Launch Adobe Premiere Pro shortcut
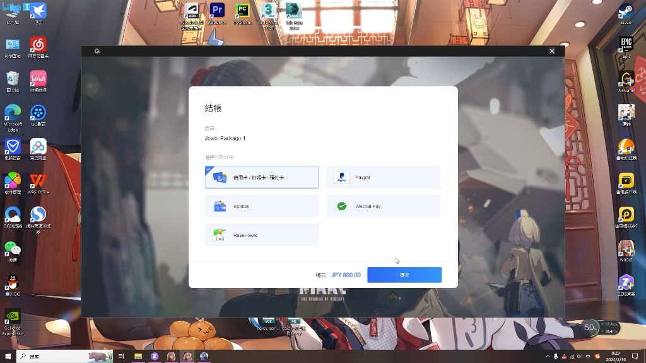The width and height of the screenshot is (646, 363). pos(217,11)
